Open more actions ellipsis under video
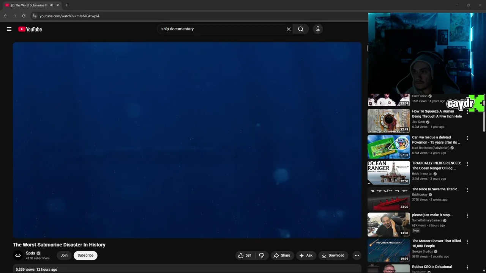 tap(357, 256)
